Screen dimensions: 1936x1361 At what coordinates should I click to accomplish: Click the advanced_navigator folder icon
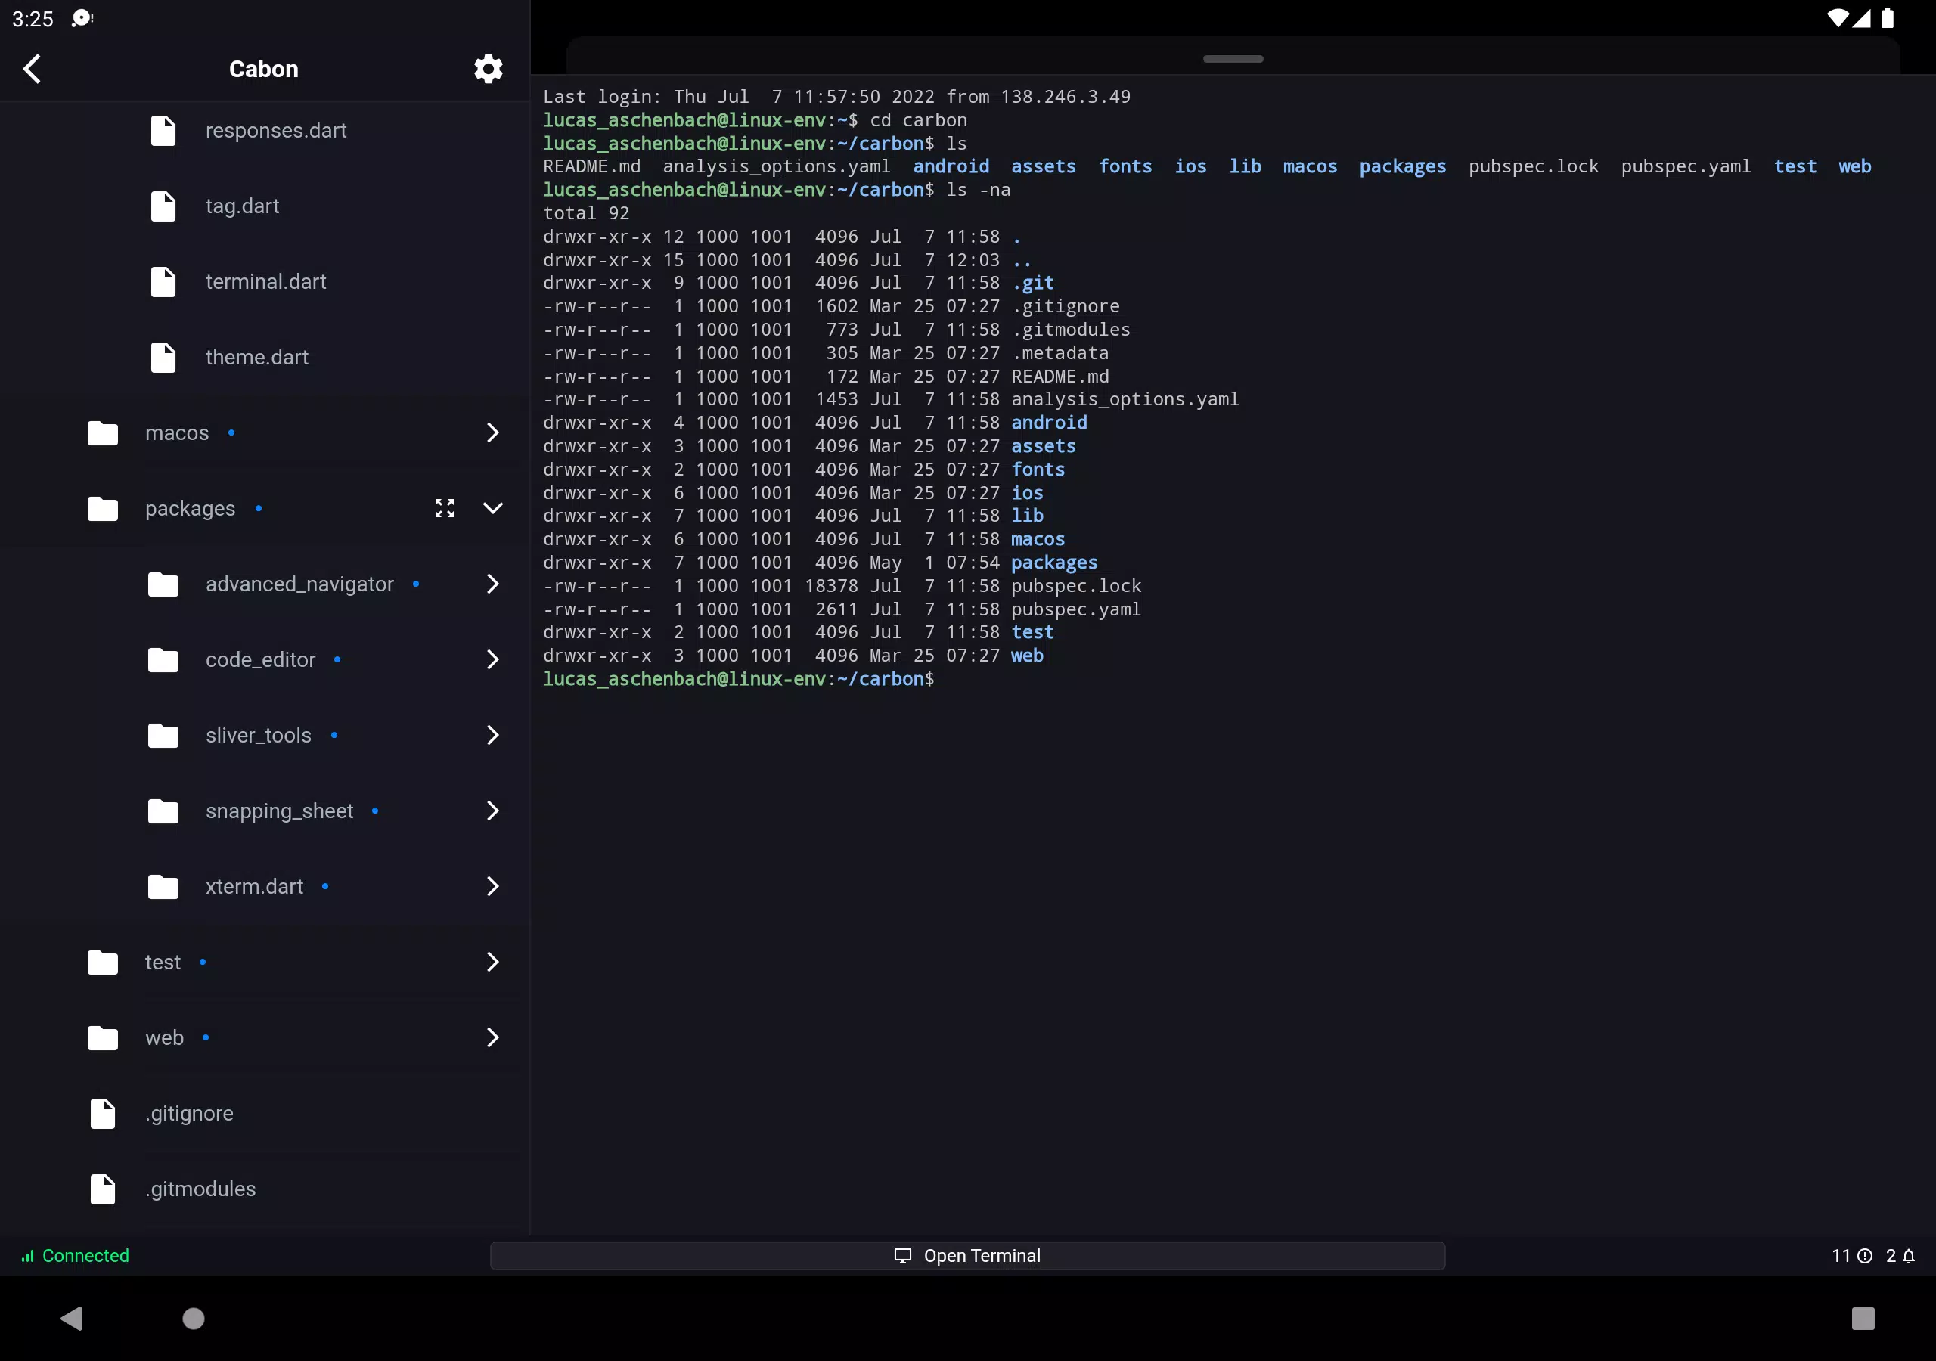click(x=163, y=584)
